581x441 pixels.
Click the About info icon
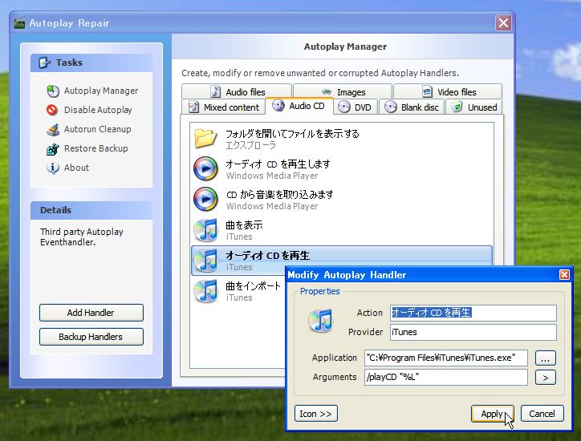53,168
